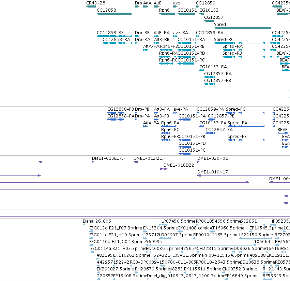Select protein Spred-PC
The height and width of the screenshot is (281, 290).
(x=235, y=109)
